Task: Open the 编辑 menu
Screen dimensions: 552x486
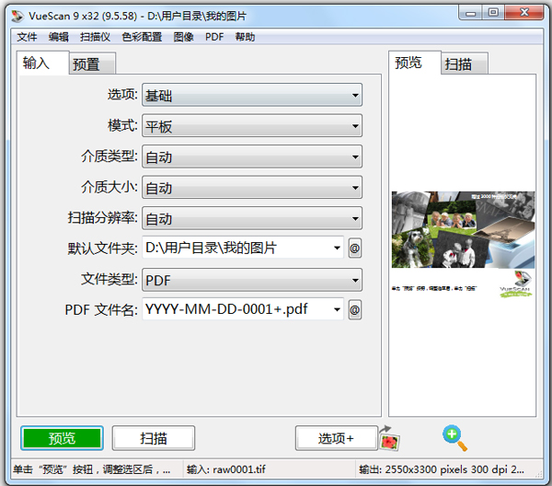Action: (59, 37)
